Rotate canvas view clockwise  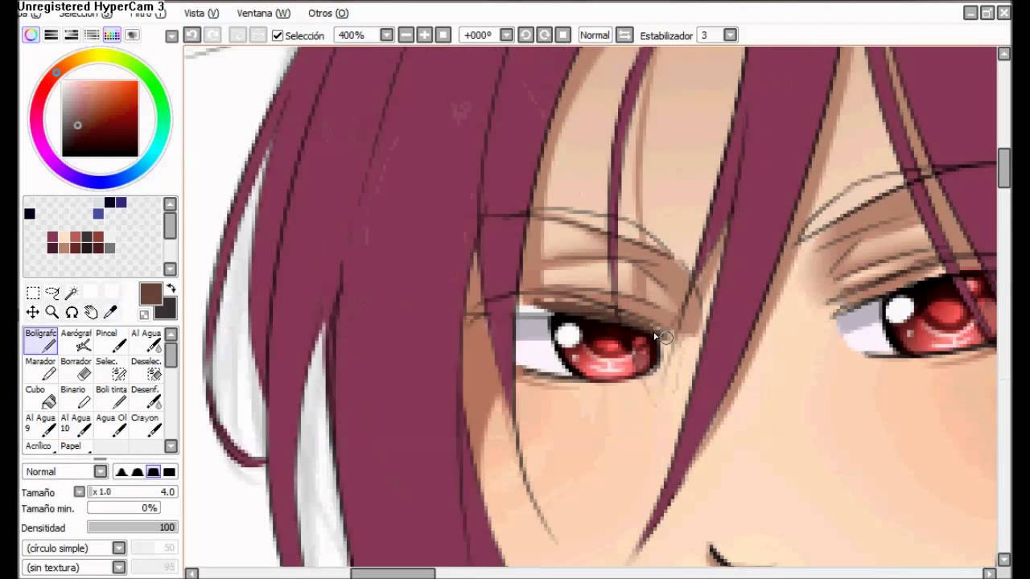544,35
